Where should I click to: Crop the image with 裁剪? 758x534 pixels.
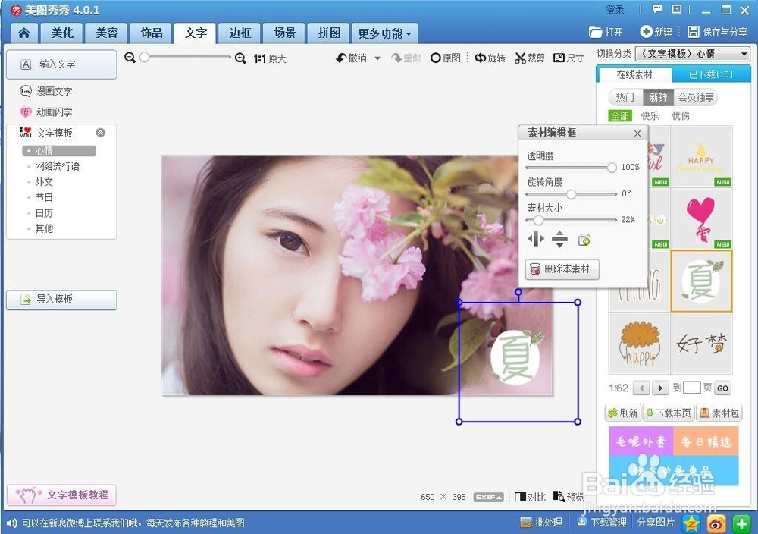529,58
